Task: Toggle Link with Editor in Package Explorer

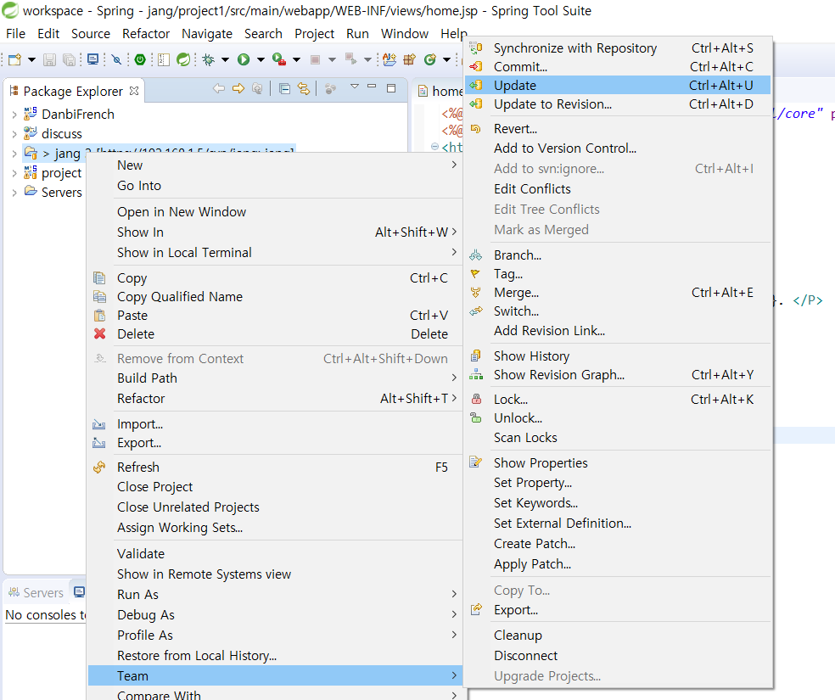Action: click(x=304, y=89)
